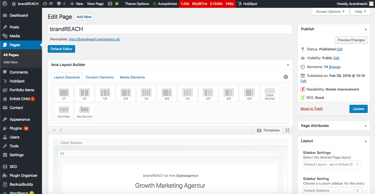This screenshot has width=375, height=194.
Task: Open the New content menu in admin bar
Action: tap(77, 4)
